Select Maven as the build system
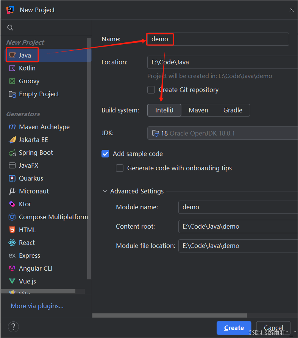 198,110
